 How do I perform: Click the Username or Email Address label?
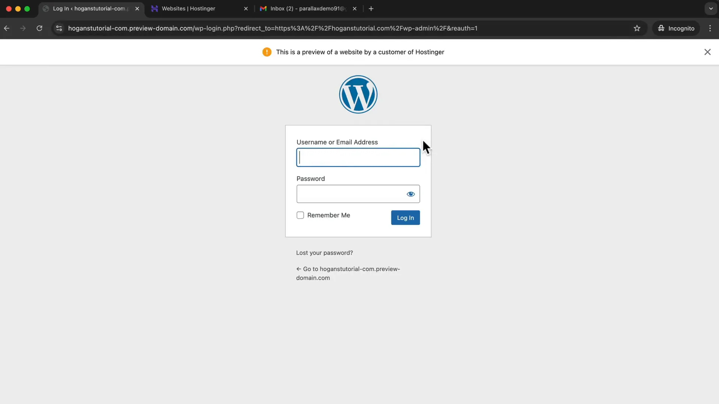pyautogui.click(x=337, y=142)
